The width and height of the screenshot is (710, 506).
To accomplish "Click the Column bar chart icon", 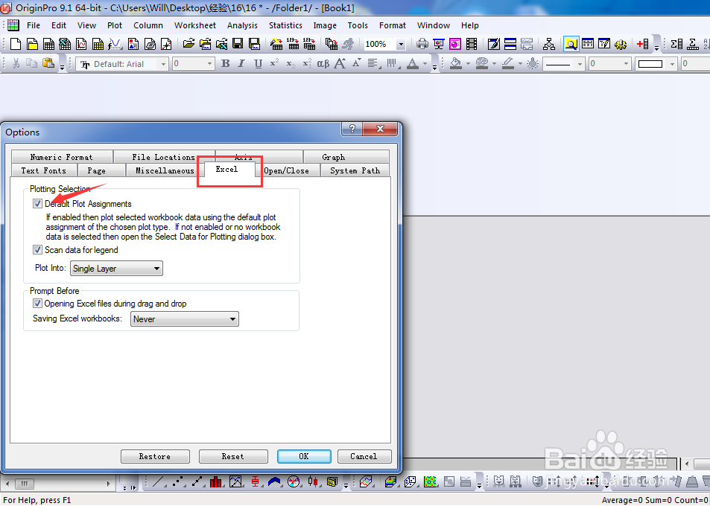I will click(215, 482).
